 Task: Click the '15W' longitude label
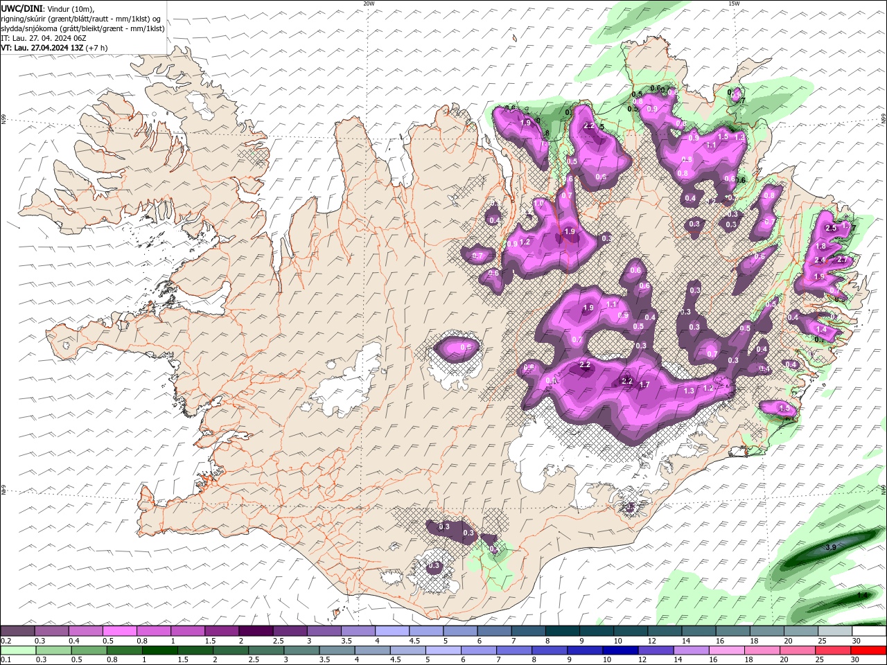pos(734,3)
